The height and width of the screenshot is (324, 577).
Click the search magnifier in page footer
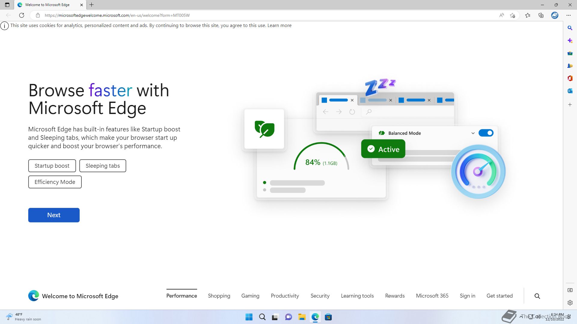click(x=537, y=296)
